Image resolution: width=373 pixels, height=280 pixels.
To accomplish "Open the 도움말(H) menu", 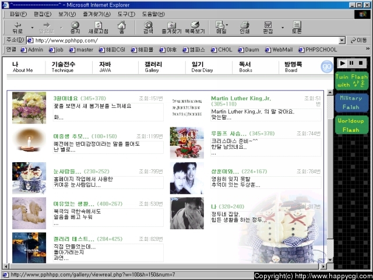I will [153, 14].
